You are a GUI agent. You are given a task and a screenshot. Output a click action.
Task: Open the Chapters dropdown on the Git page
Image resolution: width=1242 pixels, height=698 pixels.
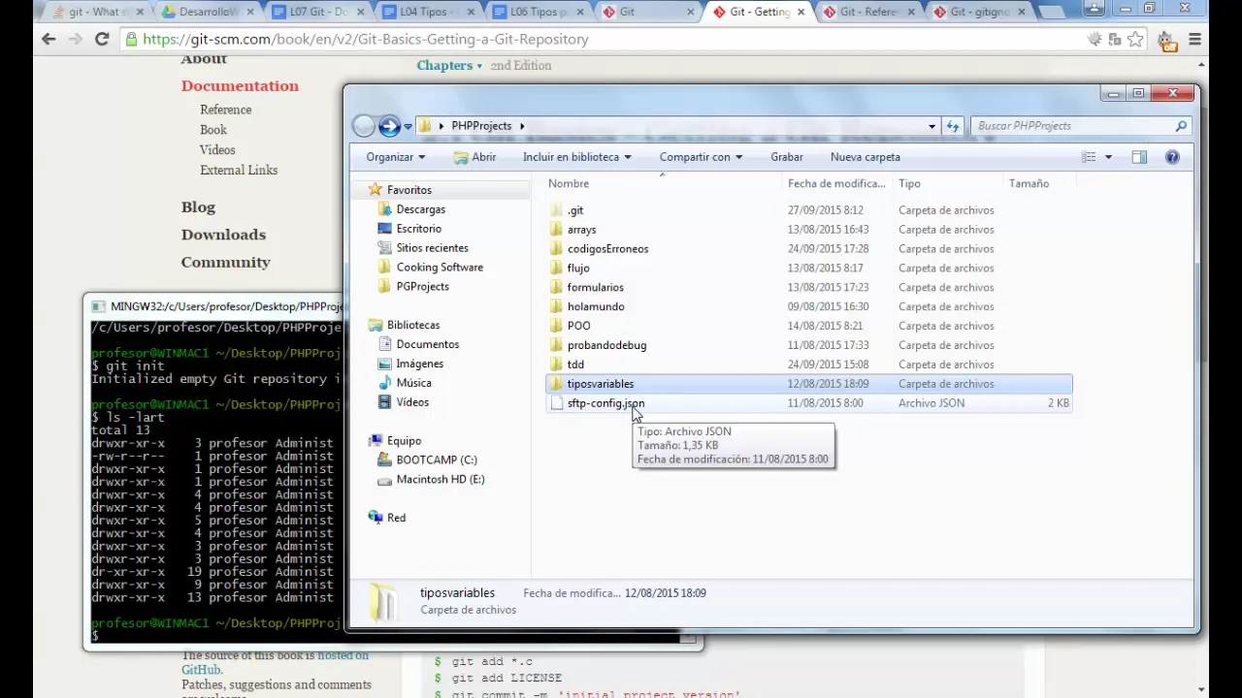[x=449, y=66]
